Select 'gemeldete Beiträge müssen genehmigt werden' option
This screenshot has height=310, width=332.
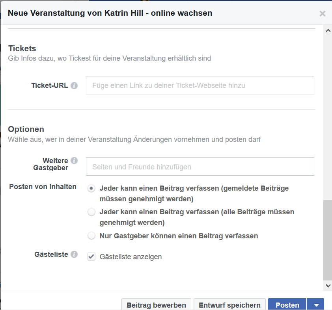(x=91, y=188)
